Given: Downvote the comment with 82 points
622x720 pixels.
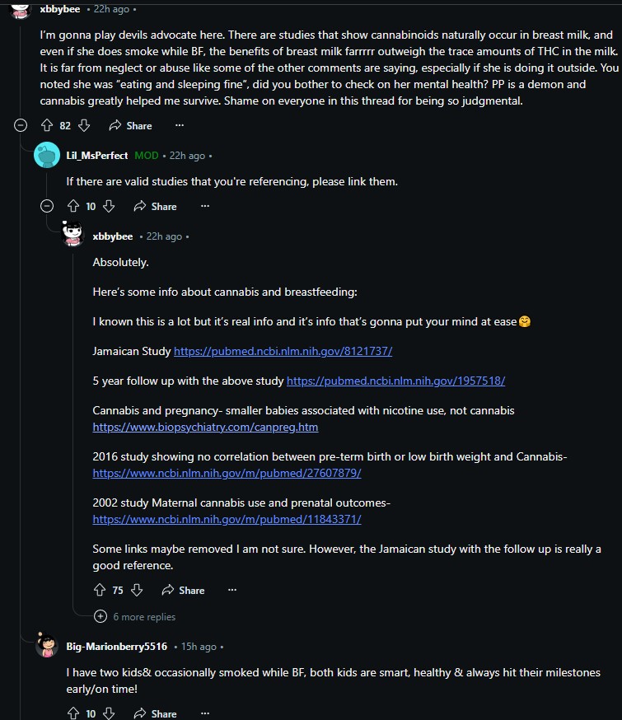Looking at the screenshot, I should (84, 125).
